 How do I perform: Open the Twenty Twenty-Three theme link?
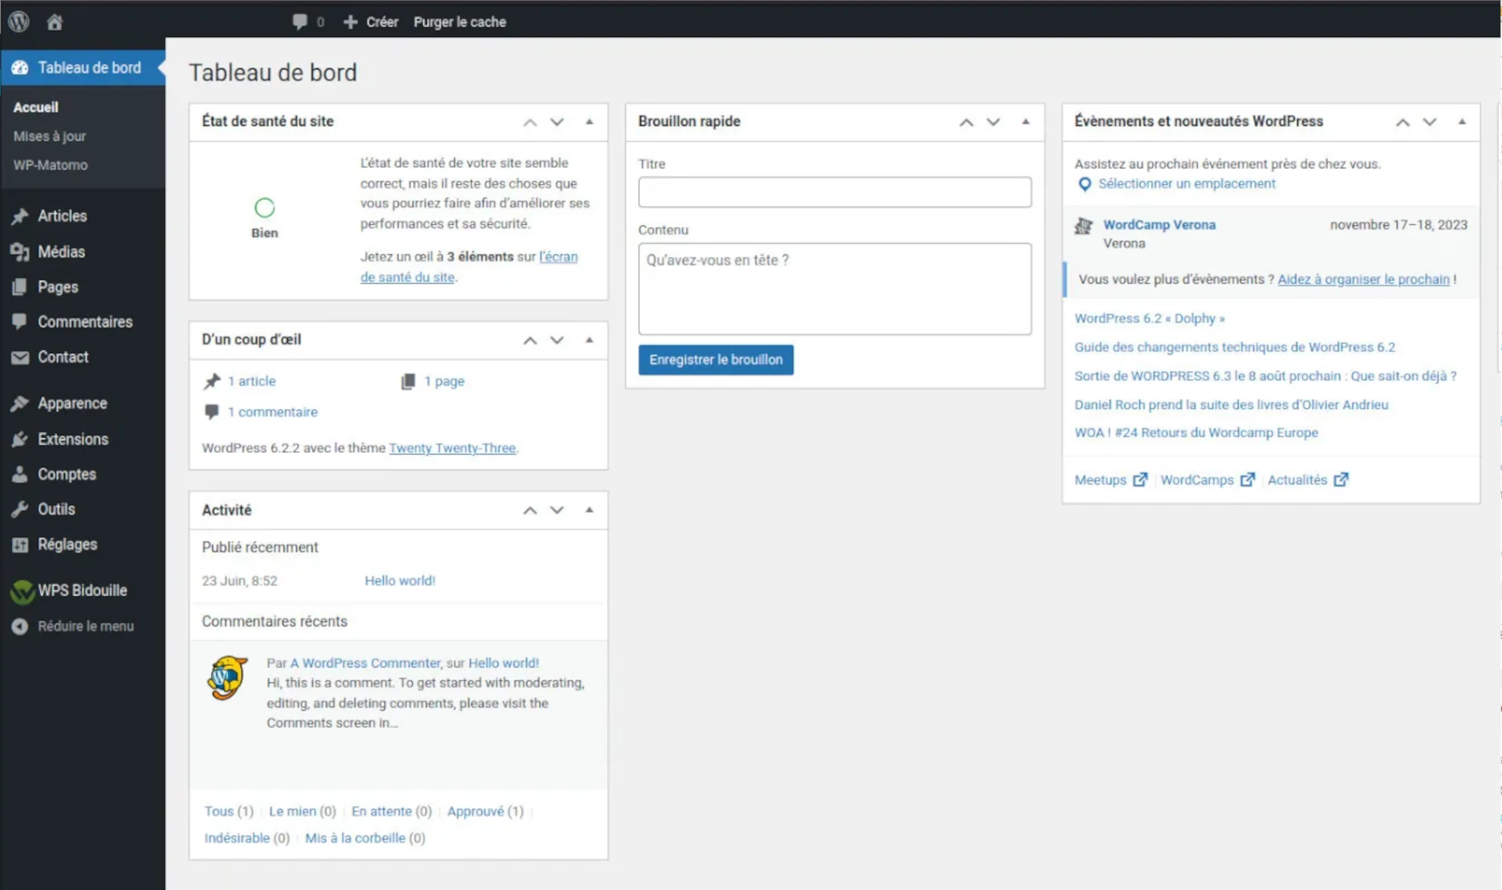click(452, 448)
